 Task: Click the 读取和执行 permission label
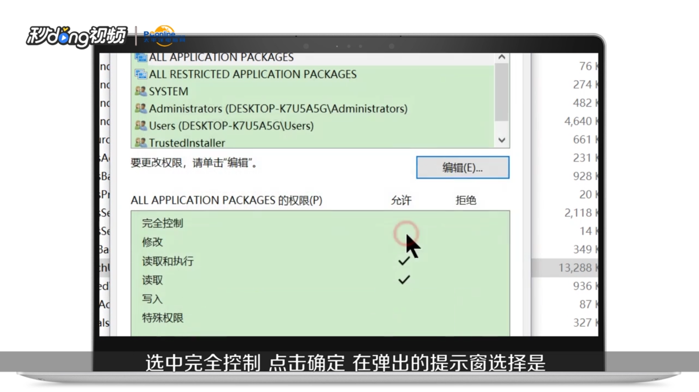168,261
